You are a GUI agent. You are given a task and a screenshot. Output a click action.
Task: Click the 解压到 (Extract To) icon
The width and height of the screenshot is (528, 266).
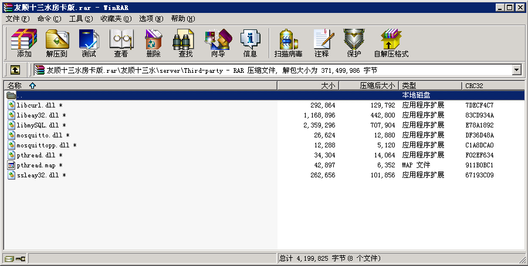click(x=56, y=43)
